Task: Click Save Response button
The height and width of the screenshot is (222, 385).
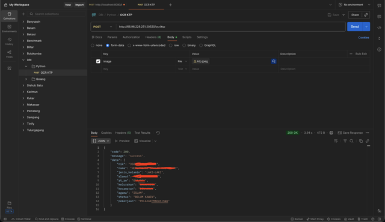Action: click(350, 133)
